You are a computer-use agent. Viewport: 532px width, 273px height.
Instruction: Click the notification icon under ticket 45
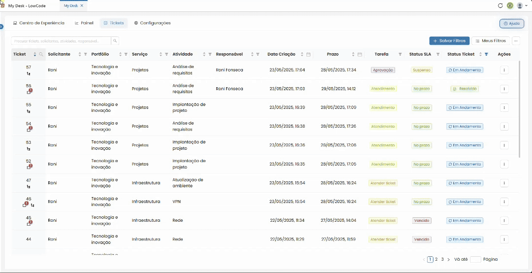[x=30, y=223]
